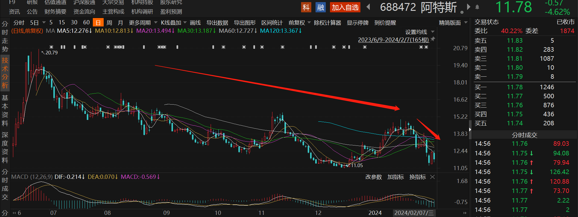Open the 财务摘要 financial summary tab
Image resolution: width=578 pixels, height=217 pixels.
click(55, 12)
